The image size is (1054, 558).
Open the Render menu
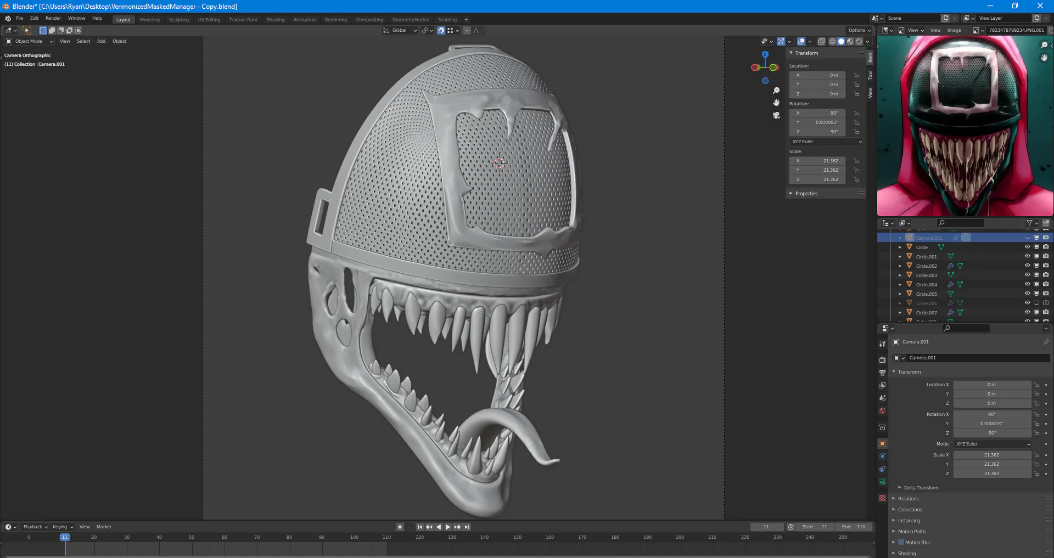pos(53,18)
